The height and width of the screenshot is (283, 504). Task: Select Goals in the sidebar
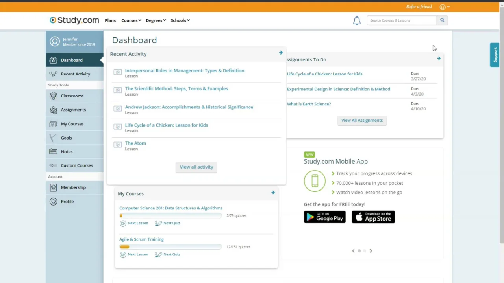pyautogui.click(x=66, y=138)
